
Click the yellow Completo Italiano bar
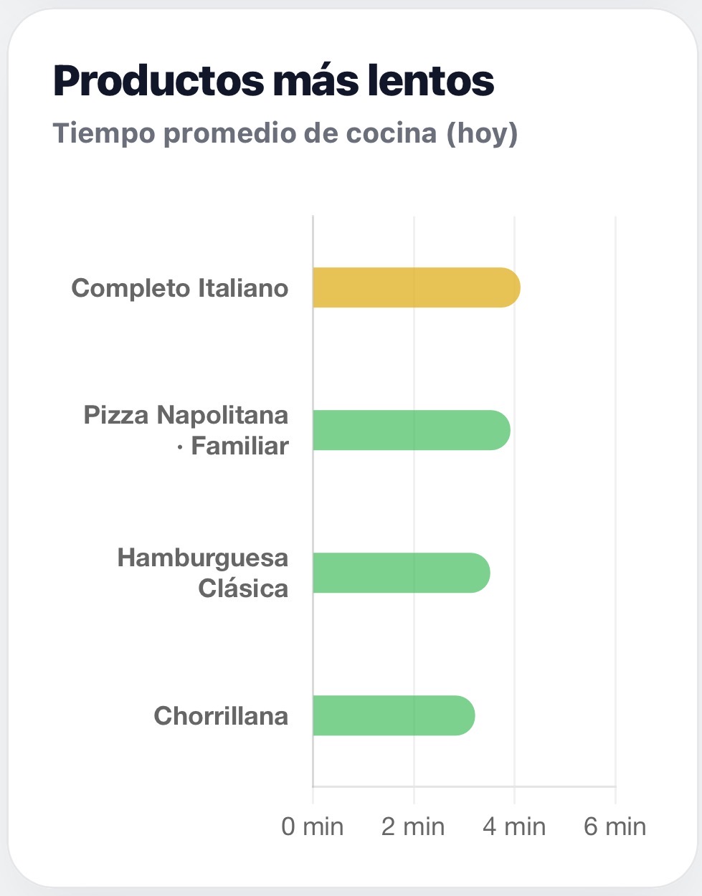(417, 287)
